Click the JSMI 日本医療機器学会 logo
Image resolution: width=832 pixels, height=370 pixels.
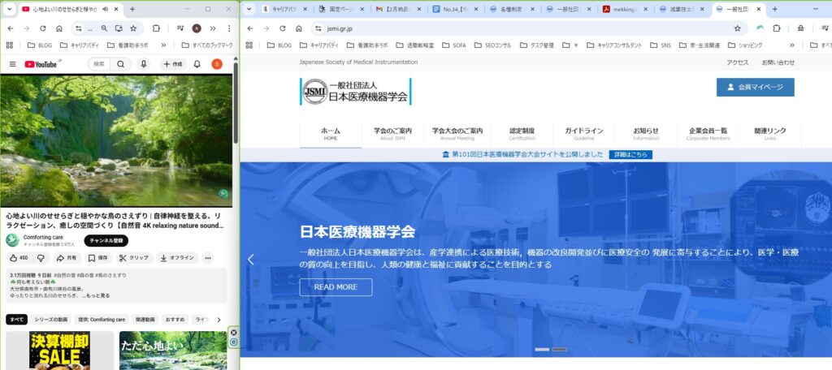click(356, 92)
